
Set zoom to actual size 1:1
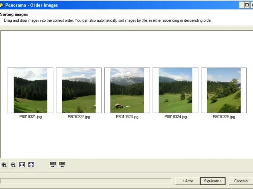22,165
